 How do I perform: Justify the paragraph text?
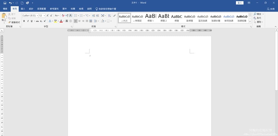pyautogui.click(x=87, y=21)
